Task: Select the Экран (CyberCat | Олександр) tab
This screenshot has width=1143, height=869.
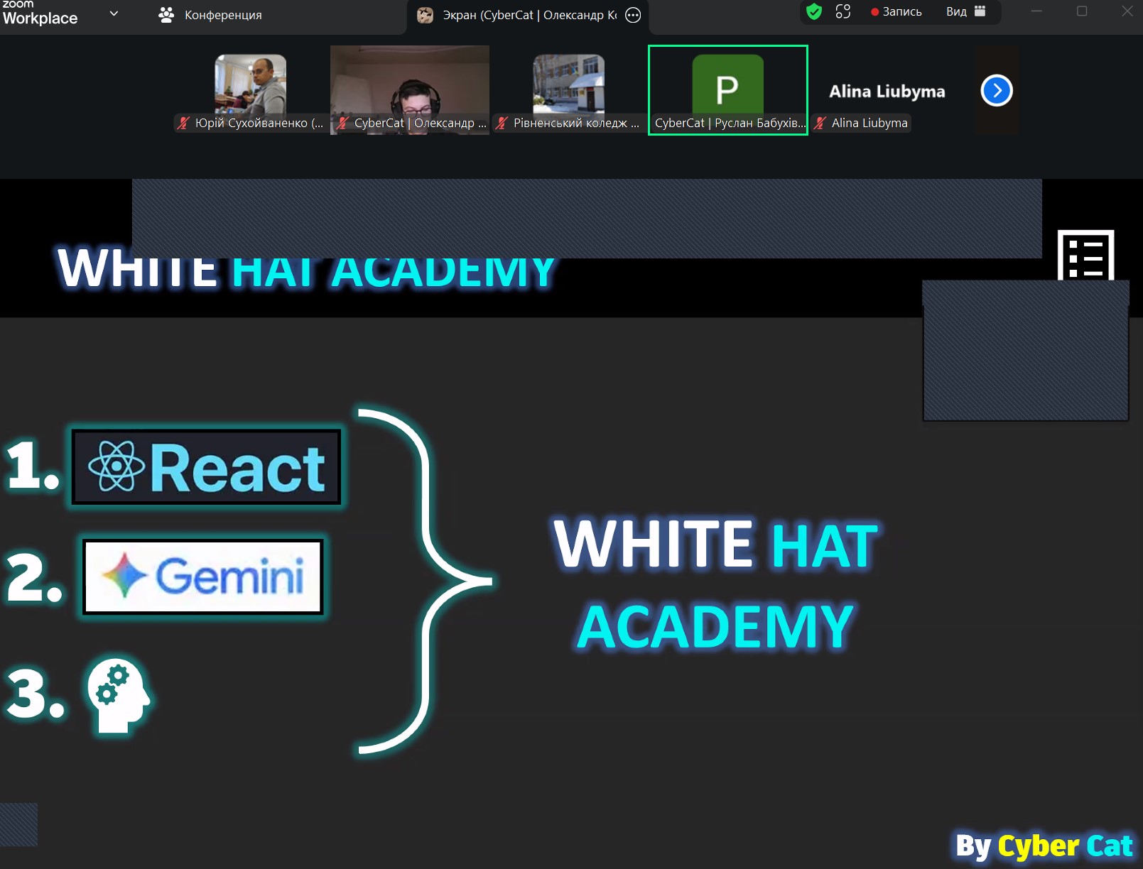Action: (528, 15)
